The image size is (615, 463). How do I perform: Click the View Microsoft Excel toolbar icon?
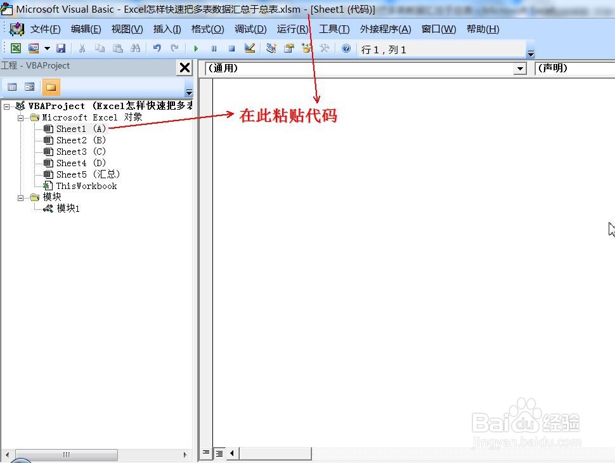tap(16, 48)
